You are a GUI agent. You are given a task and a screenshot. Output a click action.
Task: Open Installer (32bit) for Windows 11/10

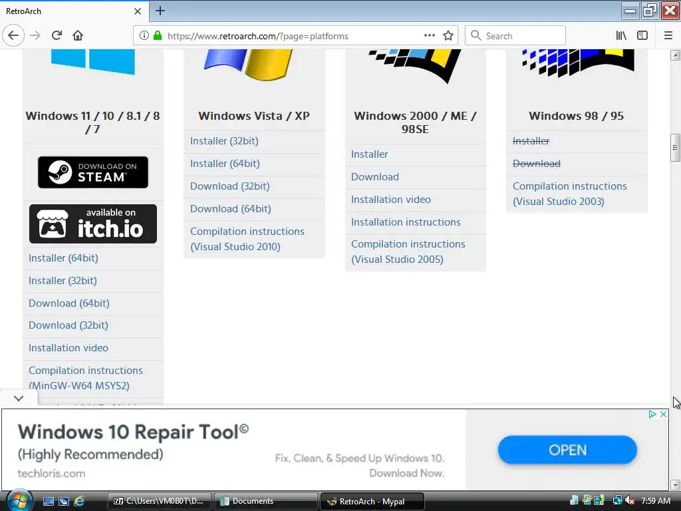[63, 281]
